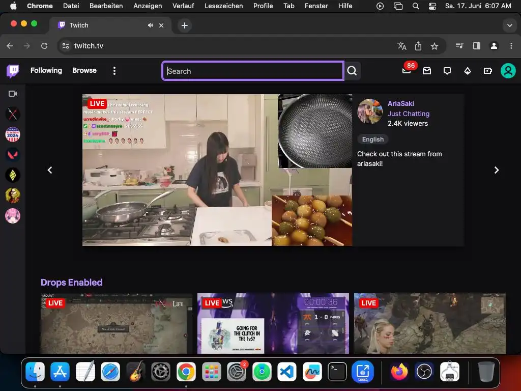Open Chrome profile icon

coord(494,46)
